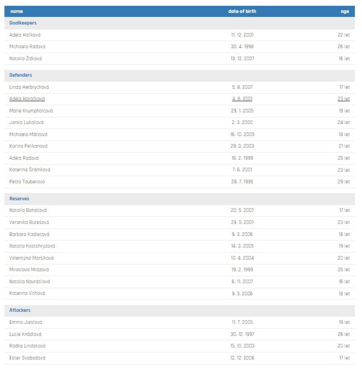Image resolution: width=362 pixels, height=368 pixels.
Task: Open Marie Krumpholcová's profile
Action: [x=31, y=110]
